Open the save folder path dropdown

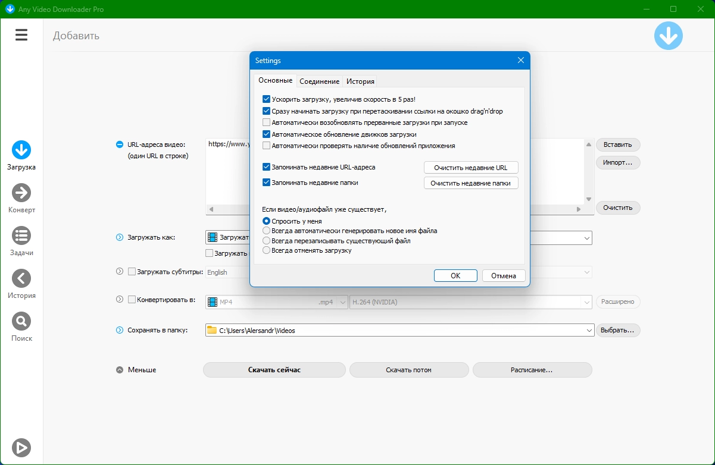point(589,330)
